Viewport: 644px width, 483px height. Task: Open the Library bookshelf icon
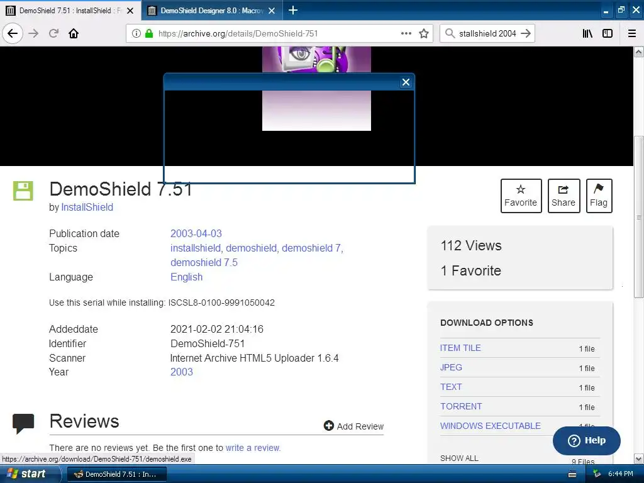587,33
